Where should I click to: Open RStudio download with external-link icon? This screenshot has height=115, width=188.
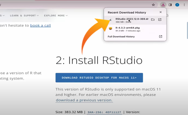point(160,20)
